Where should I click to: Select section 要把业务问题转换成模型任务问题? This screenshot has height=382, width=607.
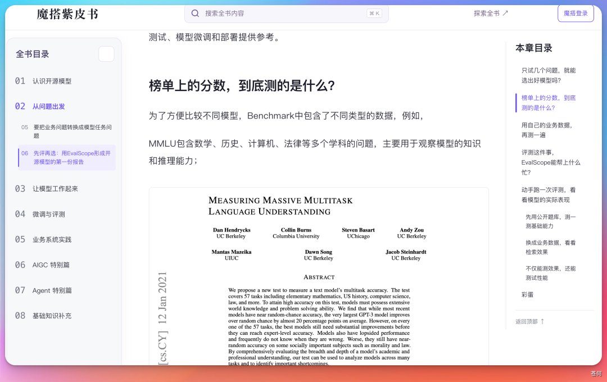66,131
